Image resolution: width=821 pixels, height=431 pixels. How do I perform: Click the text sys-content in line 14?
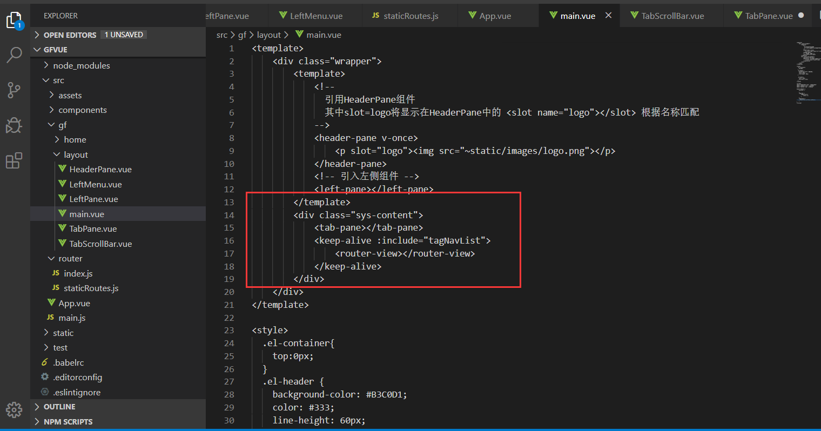pyautogui.click(x=385, y=215)
